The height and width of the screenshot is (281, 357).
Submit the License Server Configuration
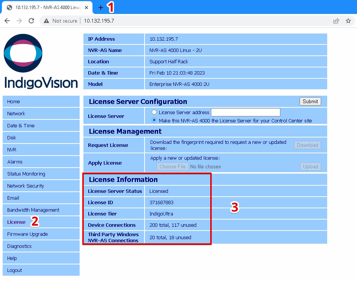(x=310, y=101)
